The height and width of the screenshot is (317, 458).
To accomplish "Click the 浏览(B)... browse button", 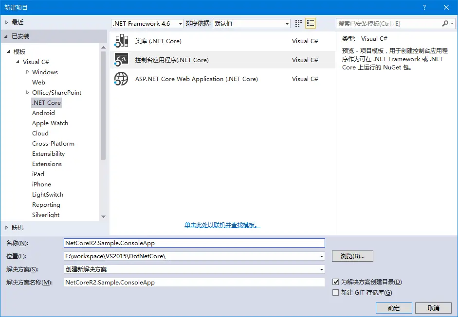I will click(x=352, y=256).
